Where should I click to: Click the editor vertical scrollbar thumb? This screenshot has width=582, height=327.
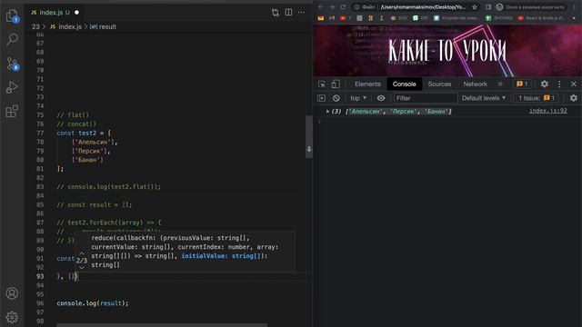click(x=309, y=136)
